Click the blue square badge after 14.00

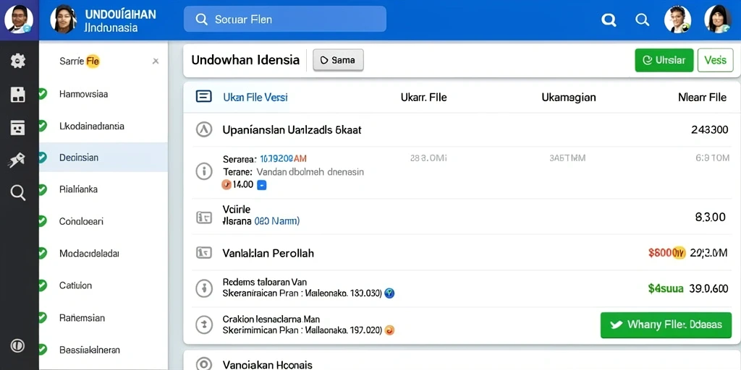pos(262,185)
